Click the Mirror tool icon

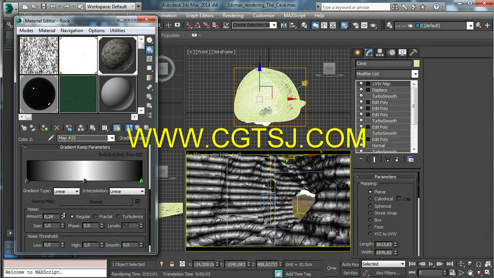pyautogui.click(x=283, y=25)
